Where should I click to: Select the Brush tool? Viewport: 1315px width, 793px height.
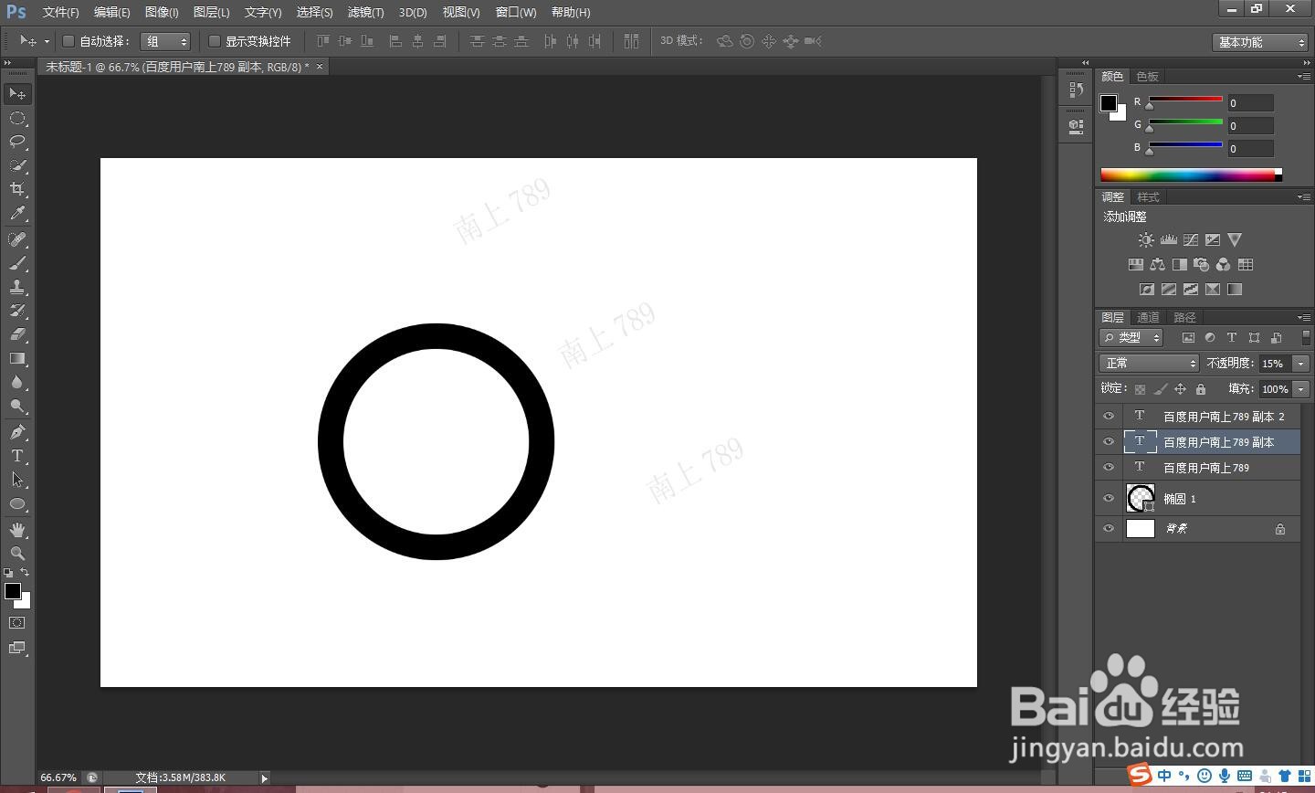coord(17,263)
